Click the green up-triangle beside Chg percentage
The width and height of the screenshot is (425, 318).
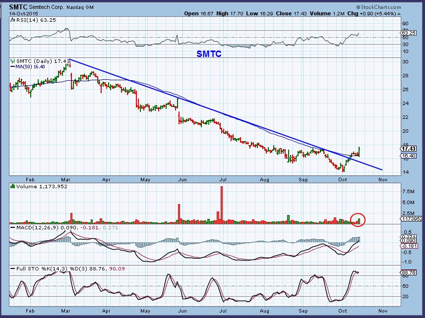[x=399, y=14]
